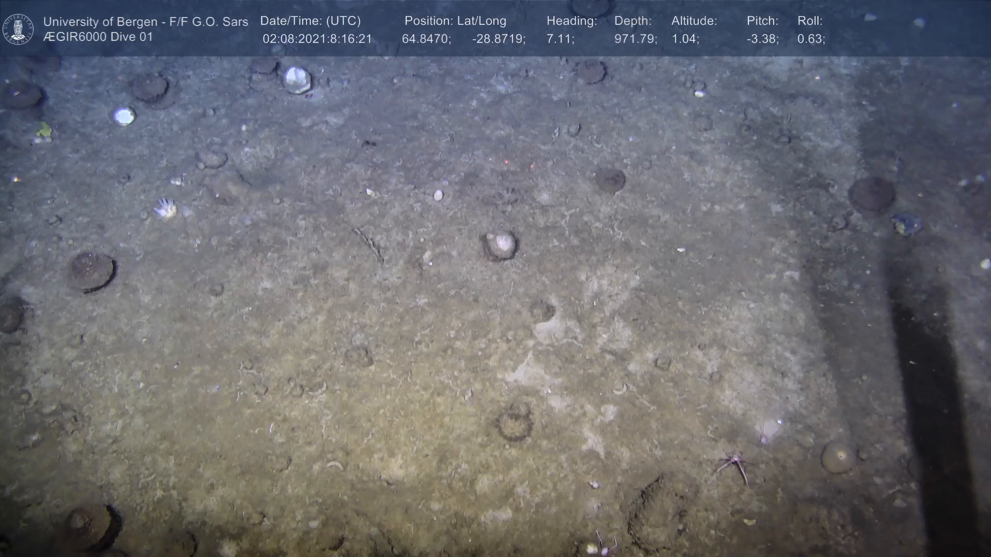Click the University of Bergen vessel title
This screenshot has width=991, height=557.
[x=146, y=22]
